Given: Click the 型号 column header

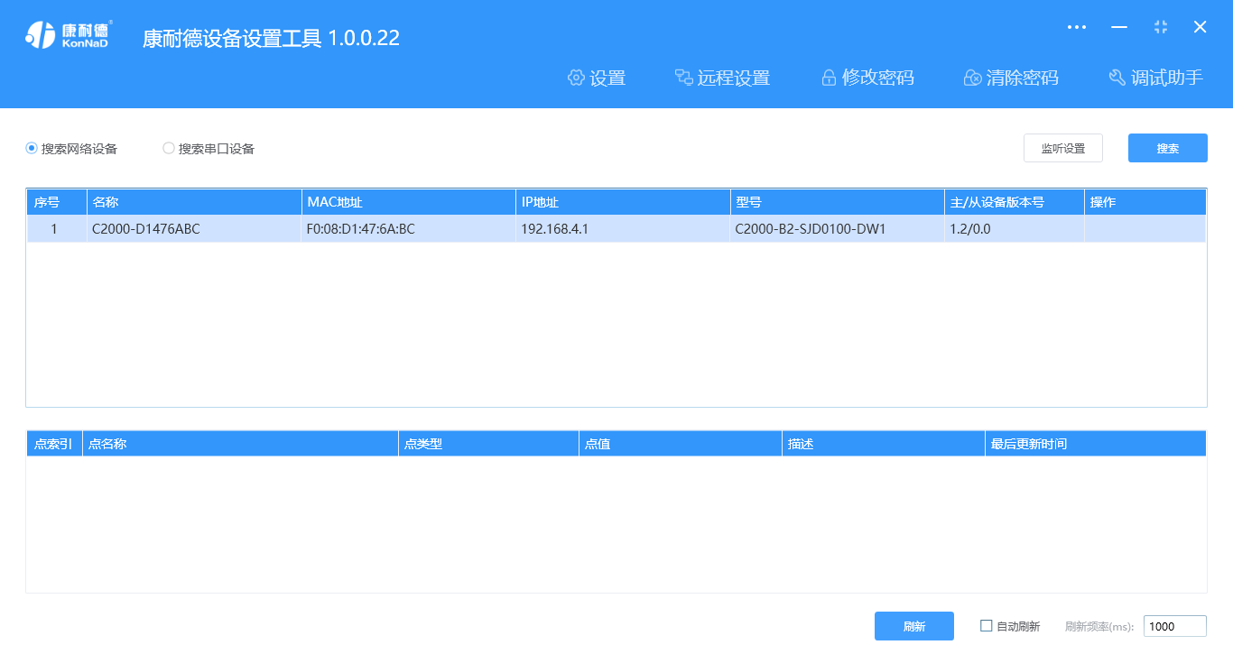Looking at the screenshot, I should (837, 202).
